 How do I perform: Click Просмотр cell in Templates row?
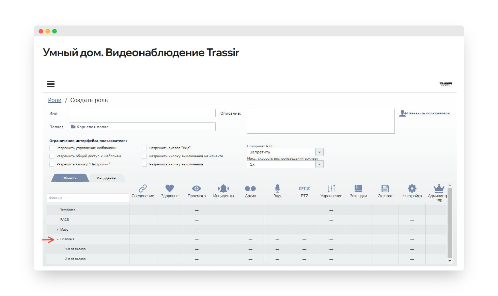click(x=197, y=210)
